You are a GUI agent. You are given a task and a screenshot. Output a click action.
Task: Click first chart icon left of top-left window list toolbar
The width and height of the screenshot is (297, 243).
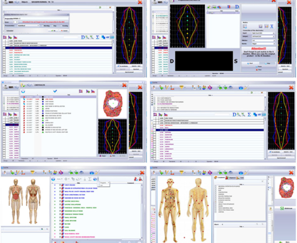pos(5,37)
